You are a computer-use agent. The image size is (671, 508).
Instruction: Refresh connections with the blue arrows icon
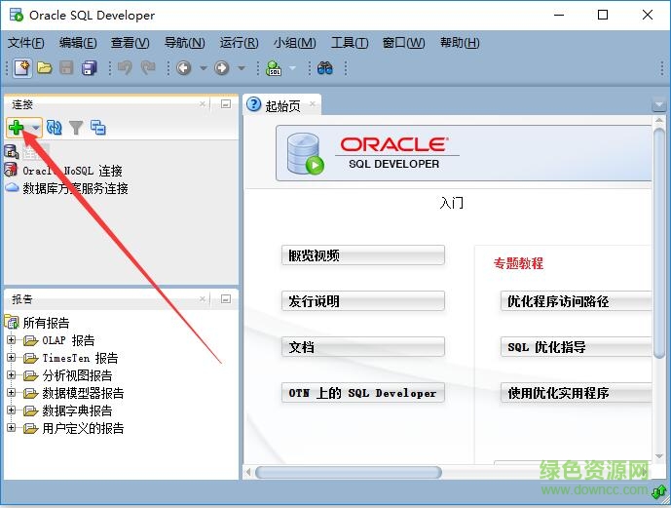54,127
